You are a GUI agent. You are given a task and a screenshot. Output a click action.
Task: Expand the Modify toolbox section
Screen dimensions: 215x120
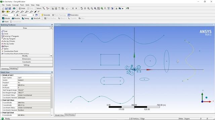coord(25,56)
